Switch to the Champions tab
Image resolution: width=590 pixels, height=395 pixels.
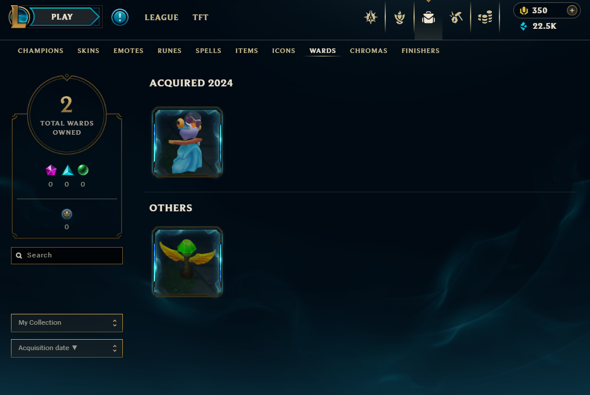click(x=40, y=51)
